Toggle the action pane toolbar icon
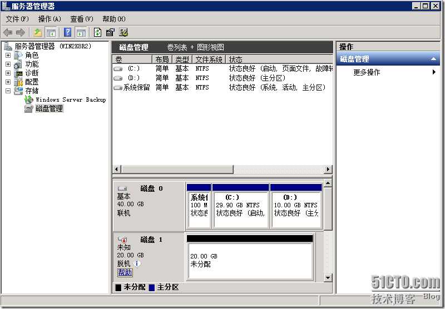The image size is (445, 309). tap(81, 33)
